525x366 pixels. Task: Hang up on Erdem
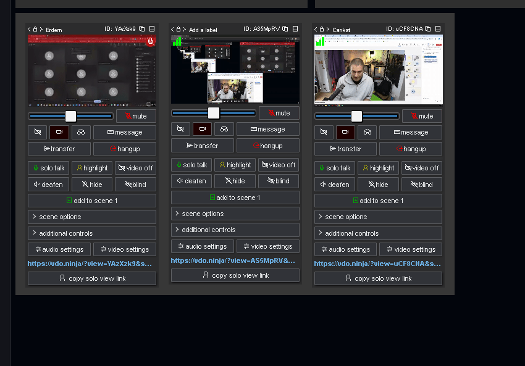(125, 149)
